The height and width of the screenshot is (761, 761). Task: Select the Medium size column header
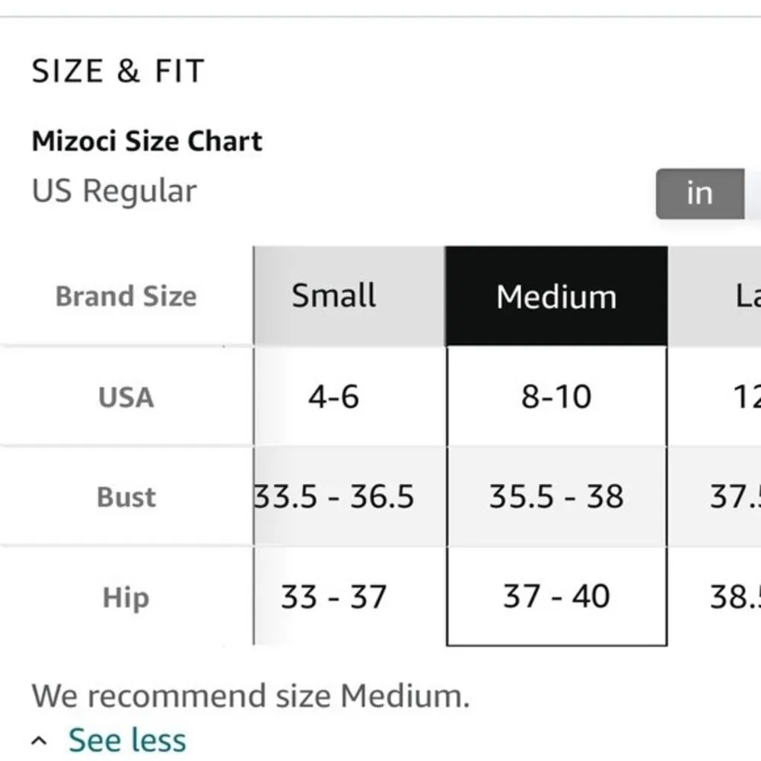[x=556, y=296]
